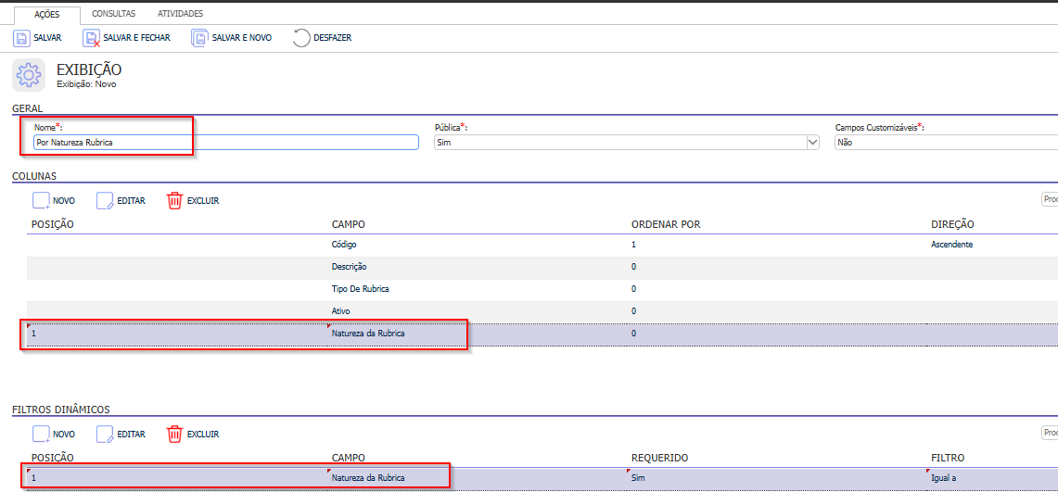Select the Código column row
This screenshot has width=1058, height=492.
(x=344, y=245)
